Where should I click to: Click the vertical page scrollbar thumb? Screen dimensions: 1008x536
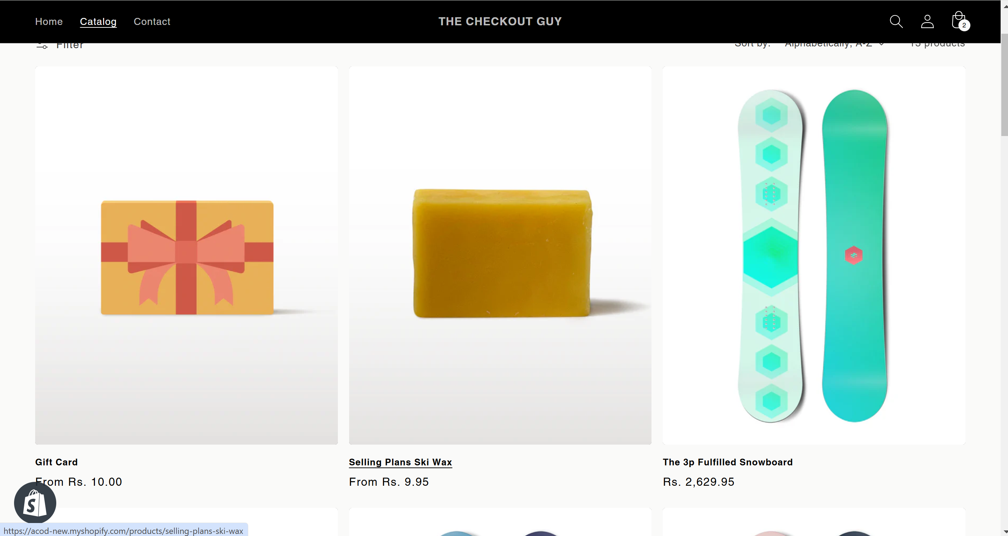(1004, 85)
